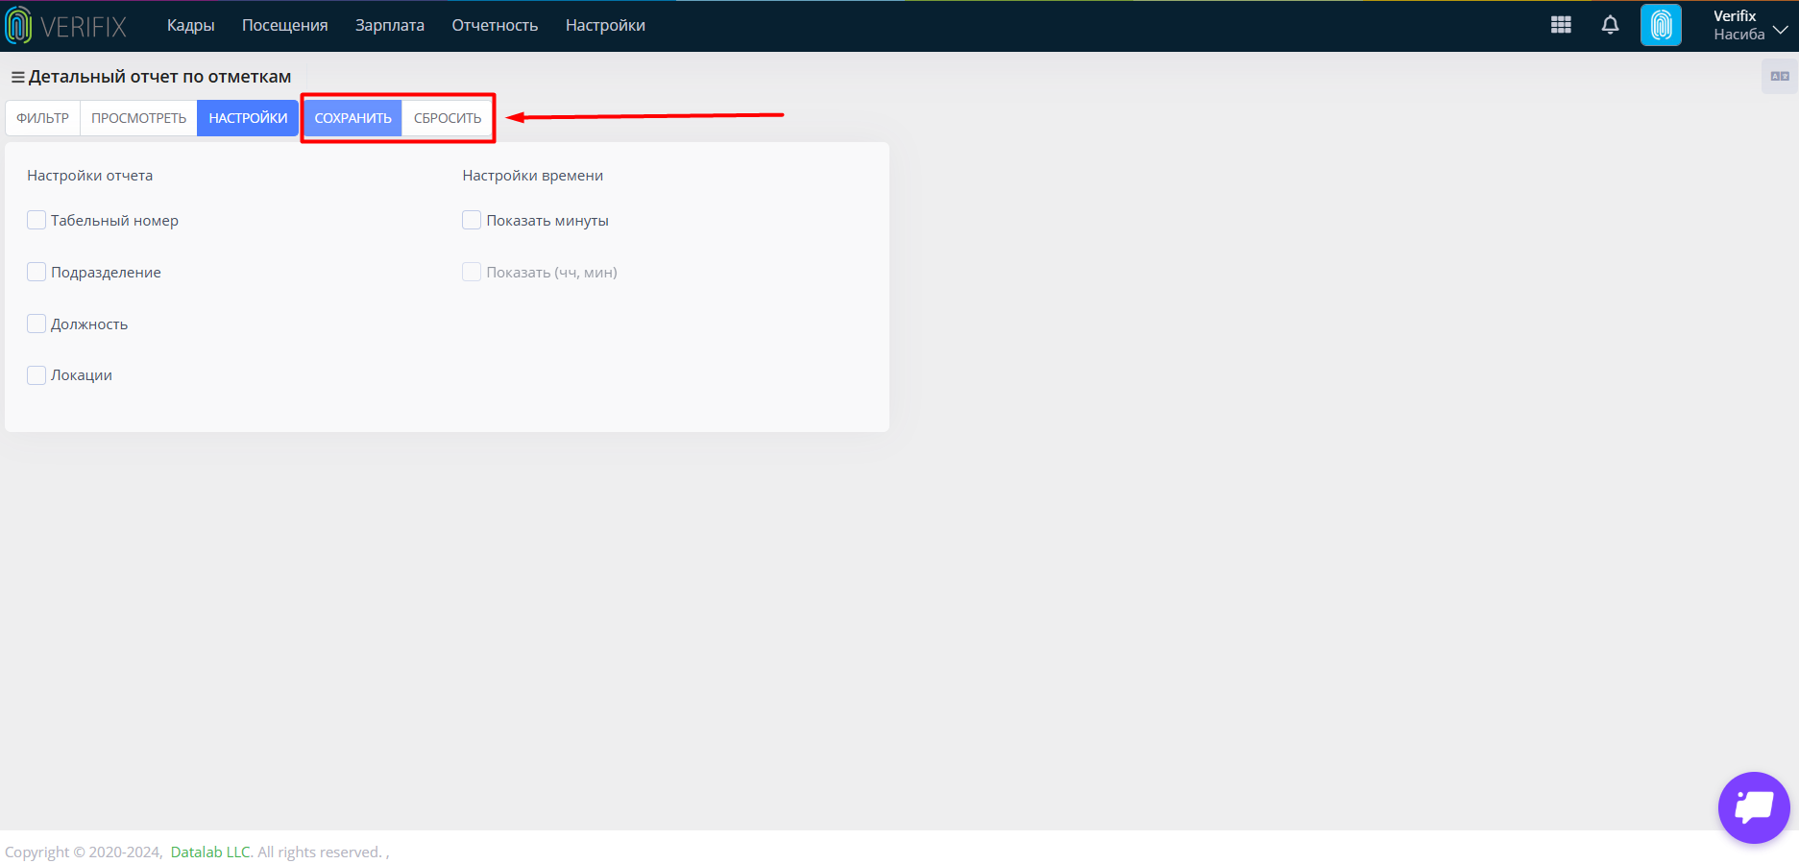Select the НАСТРОЙКИ tab
Viewport: 1799px width, 864px height.
(x=248, y=118)
